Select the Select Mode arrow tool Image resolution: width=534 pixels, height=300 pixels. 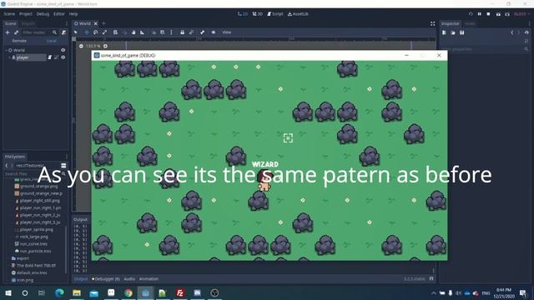coord(76,32)
